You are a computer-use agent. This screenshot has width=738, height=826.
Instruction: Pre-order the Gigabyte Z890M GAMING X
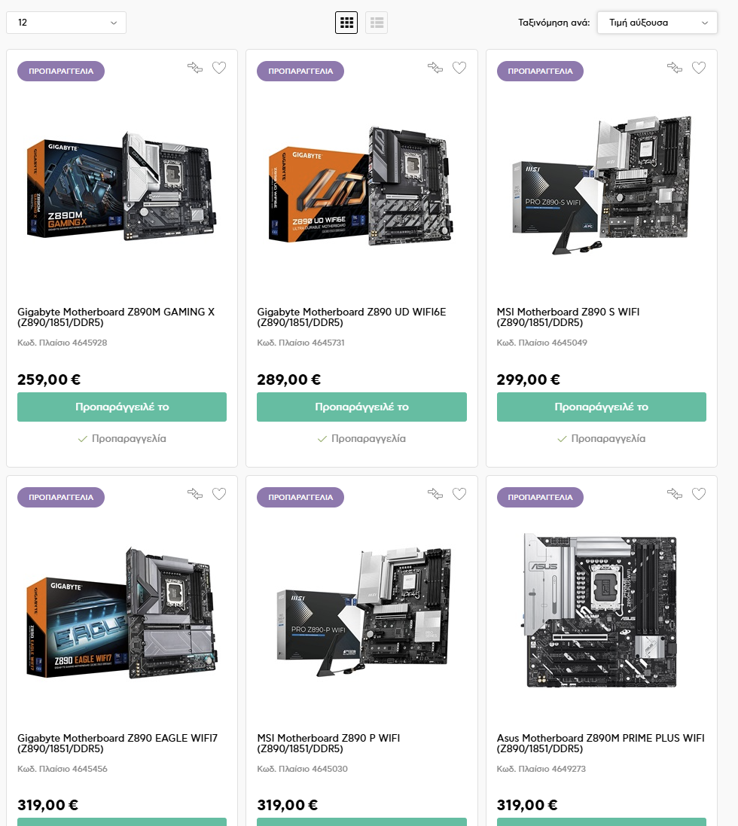[x=122, y=407]
